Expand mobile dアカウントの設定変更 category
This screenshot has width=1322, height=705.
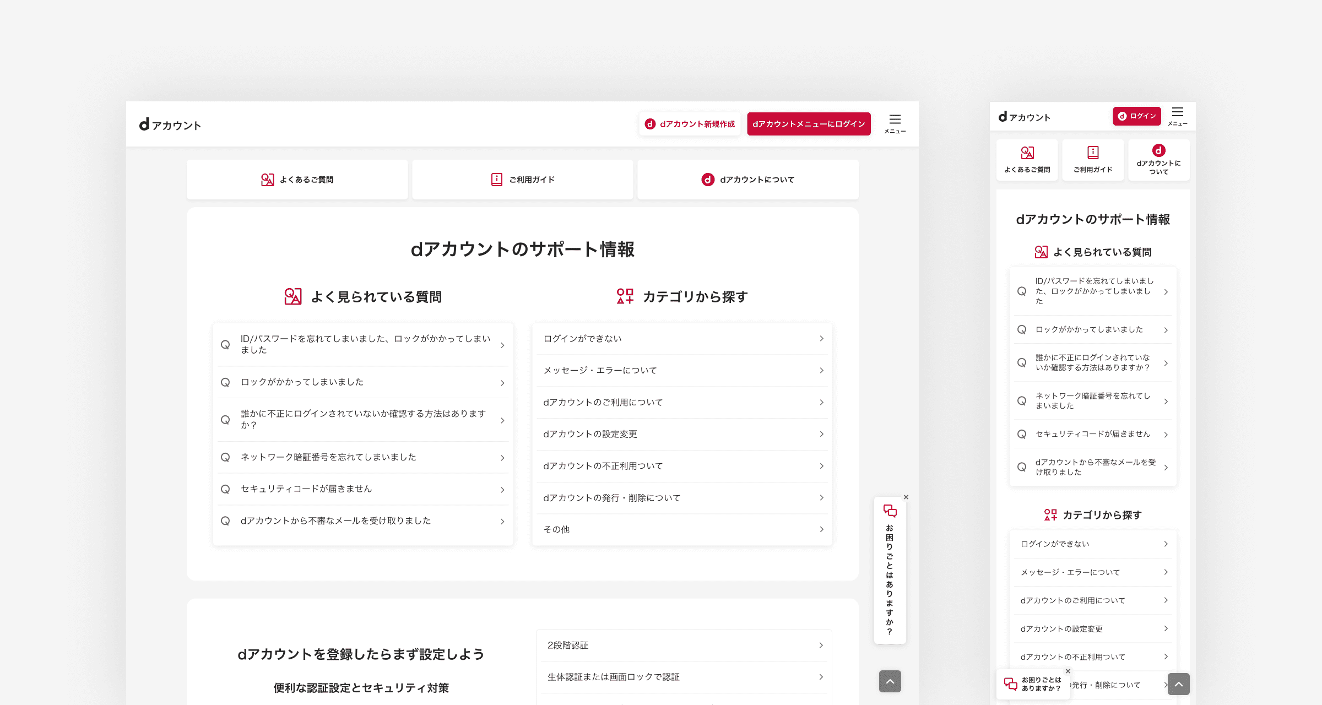click(x=1093, y=629)
